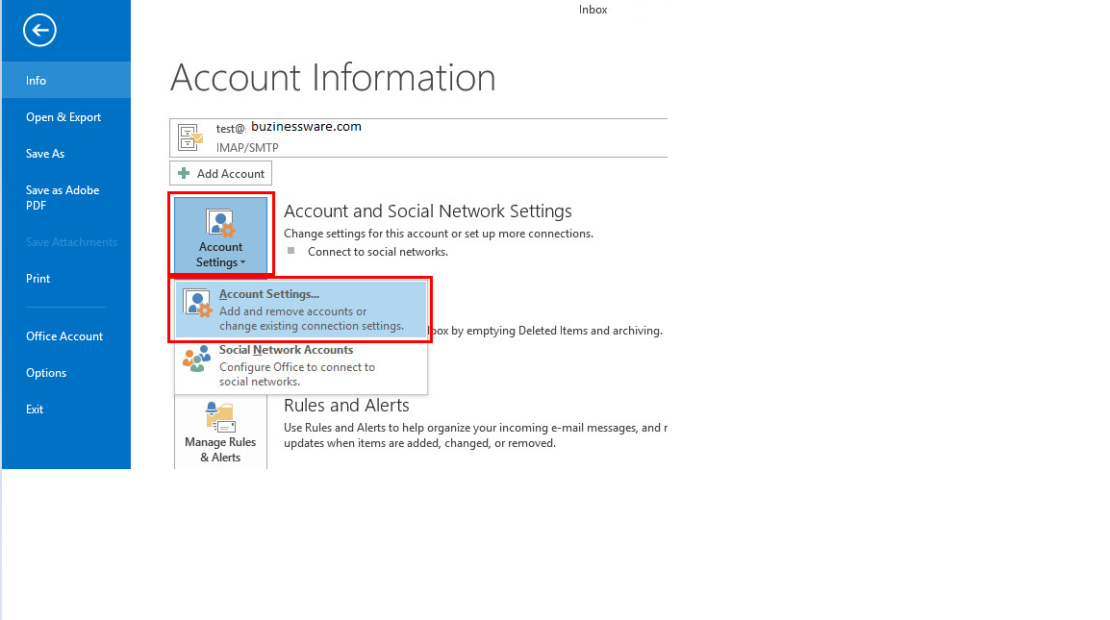Viewport: 1110px width, 620px height.
Task: Click the test@buzinessware.com account profile icon
Action: click(x=189, y=136)
